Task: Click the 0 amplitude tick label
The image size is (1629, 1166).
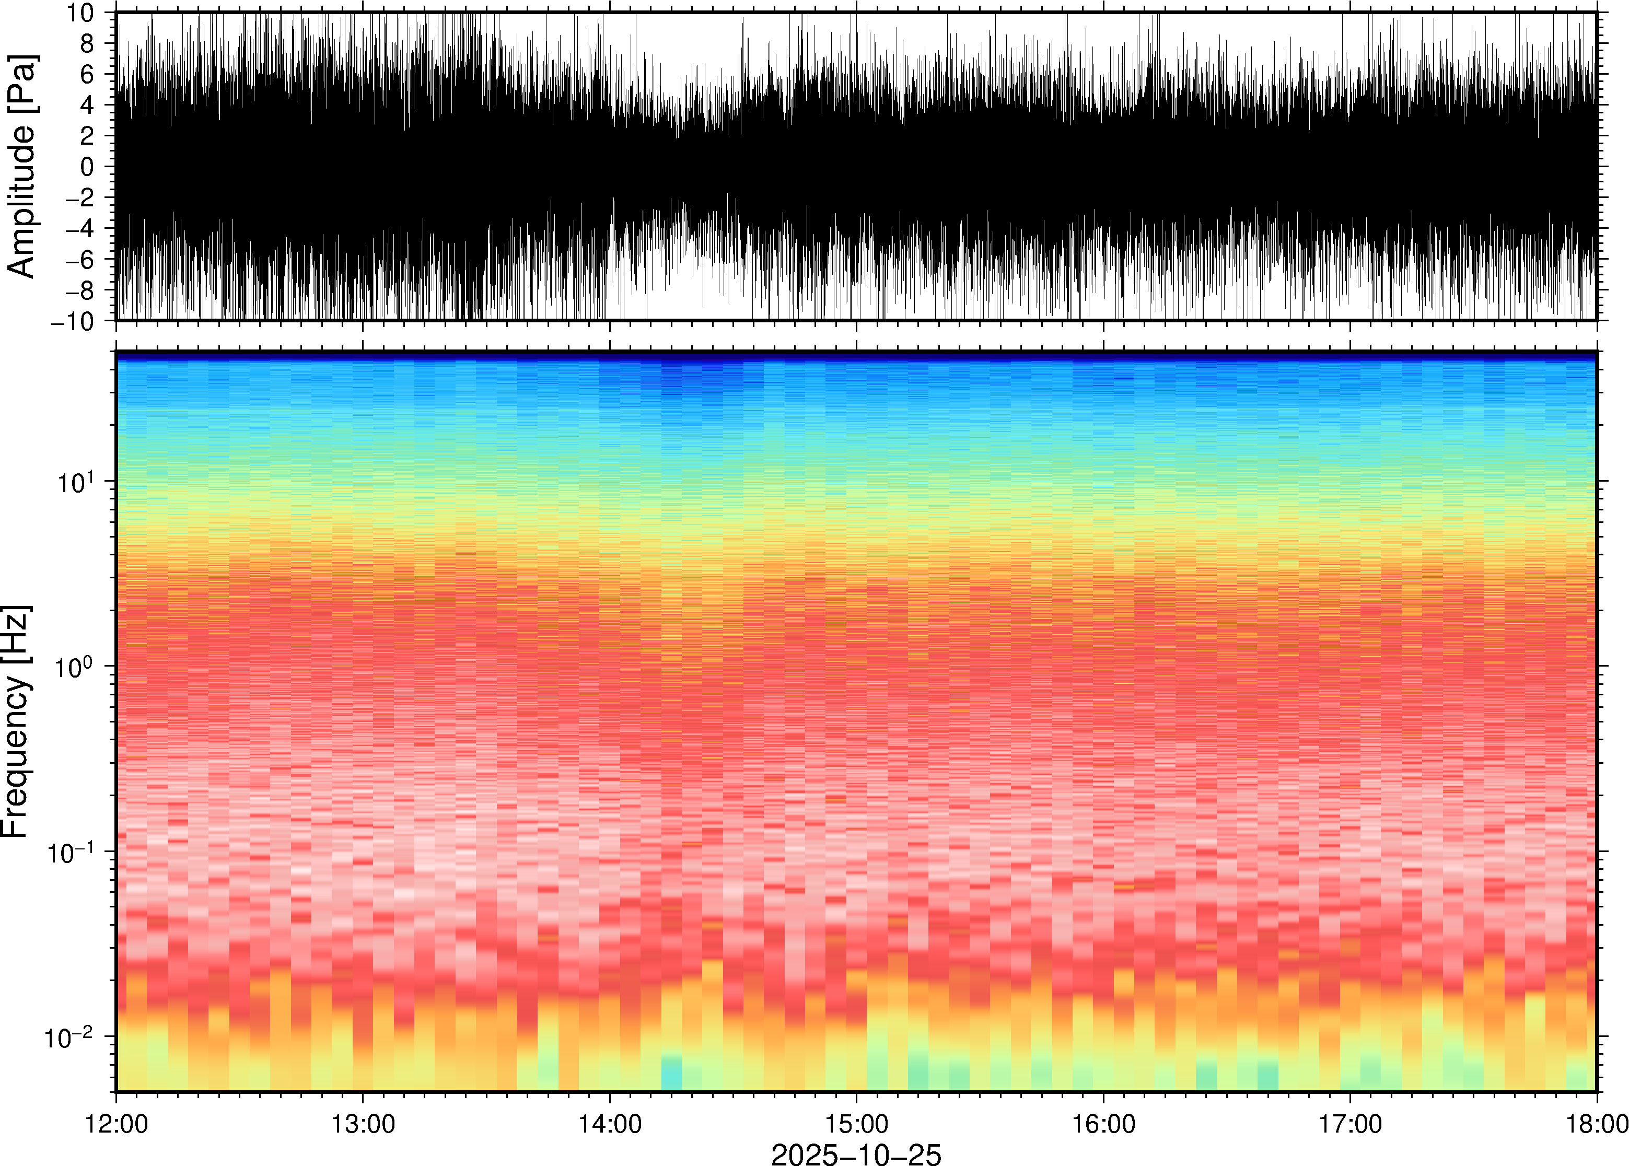Action: 88,167
